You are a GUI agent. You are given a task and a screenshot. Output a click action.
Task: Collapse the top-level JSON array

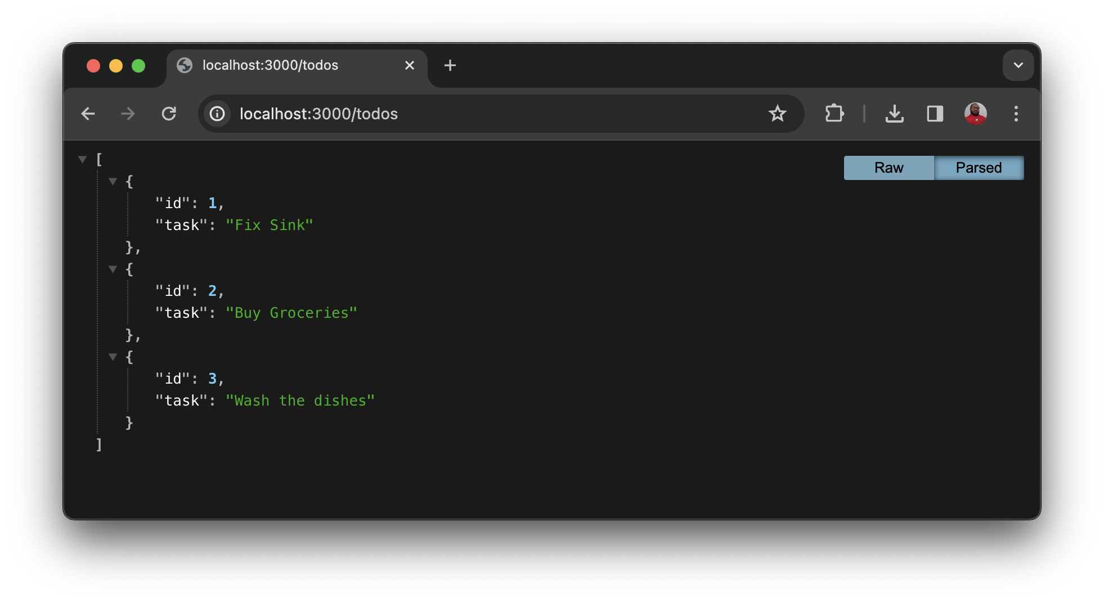(82, 159)
